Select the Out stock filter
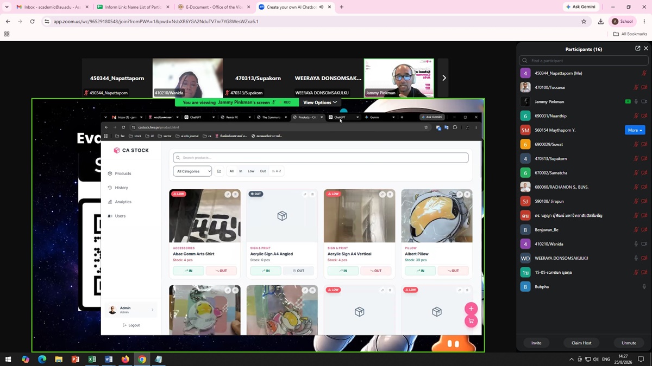Viewport: 652px width, 366px height. tap(263, 171)
